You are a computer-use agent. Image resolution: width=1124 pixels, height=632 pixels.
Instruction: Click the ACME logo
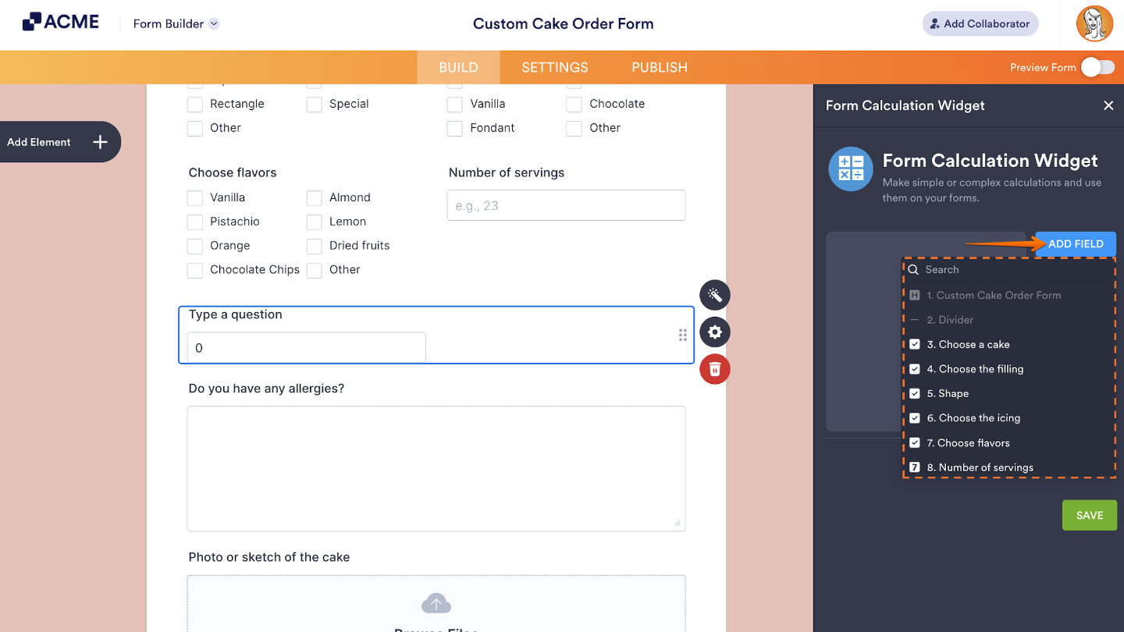click(61, 21)
